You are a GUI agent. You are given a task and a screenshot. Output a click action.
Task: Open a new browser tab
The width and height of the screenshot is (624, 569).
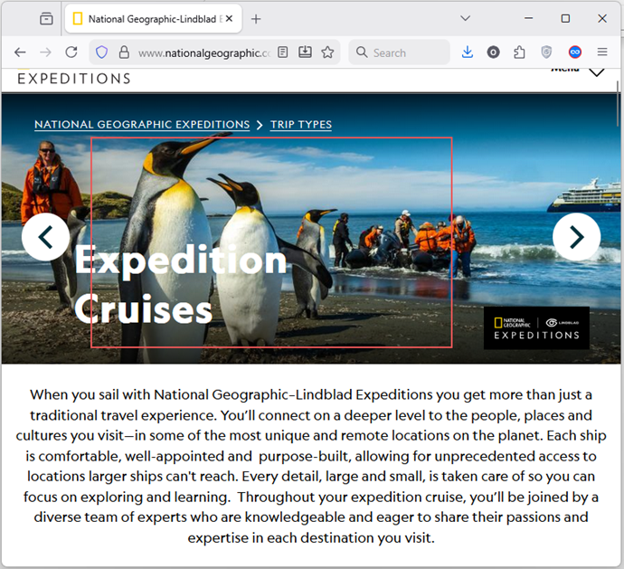tap(256, 18)
